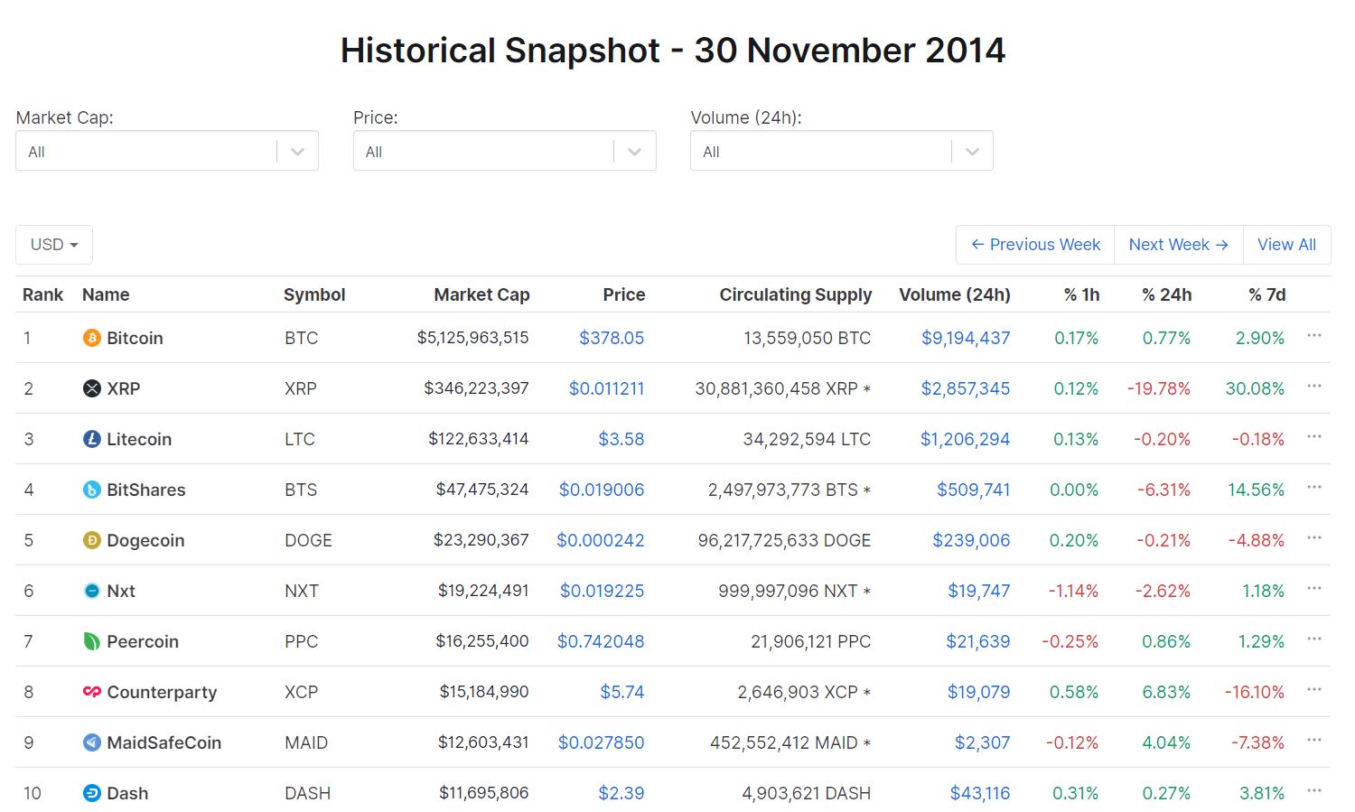Click the BitShares coin logo icon
The height and width of the screenshot is (812, 1355).
point(91,490)
